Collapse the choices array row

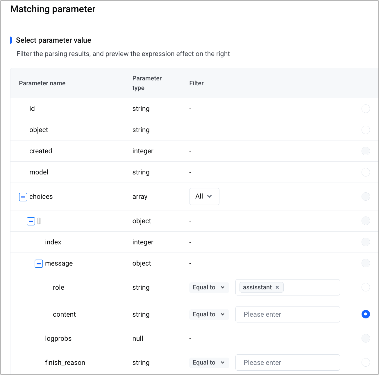click(23, 197)
